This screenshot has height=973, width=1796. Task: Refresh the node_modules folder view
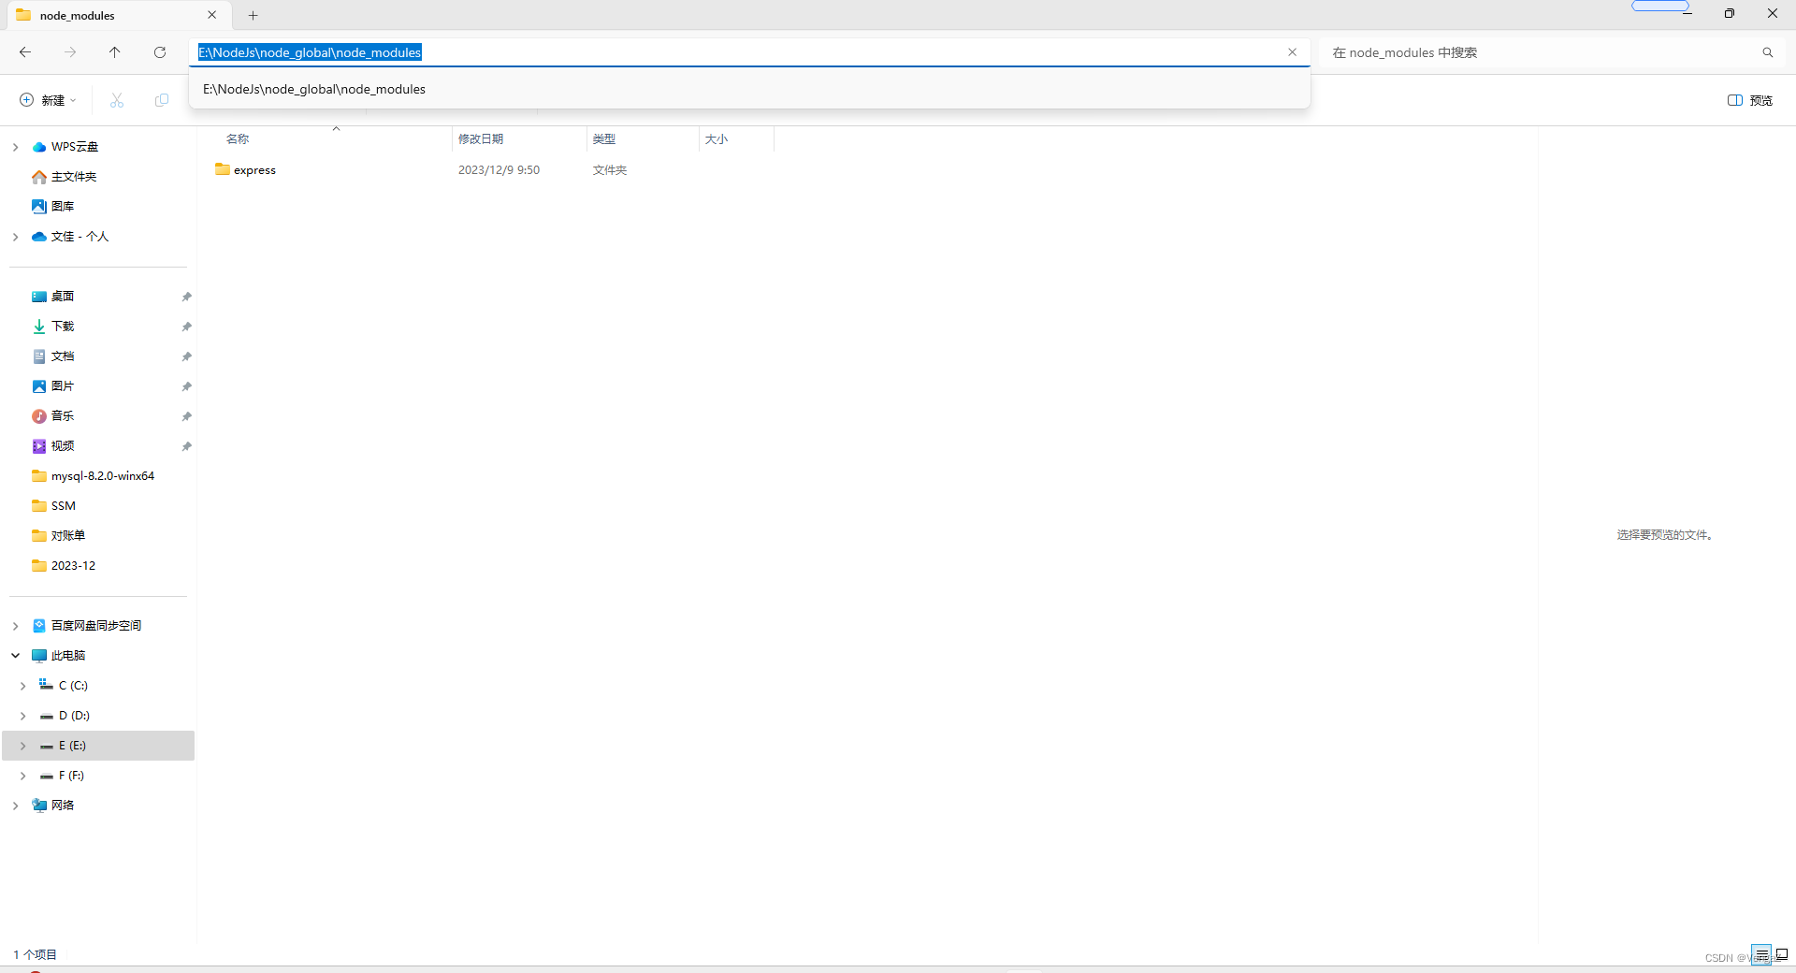pos(160,52)
